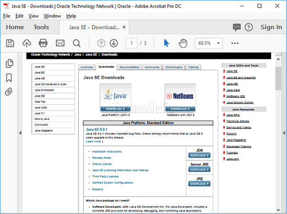Click the vertical scrollbar thumb

pos(278,79)
